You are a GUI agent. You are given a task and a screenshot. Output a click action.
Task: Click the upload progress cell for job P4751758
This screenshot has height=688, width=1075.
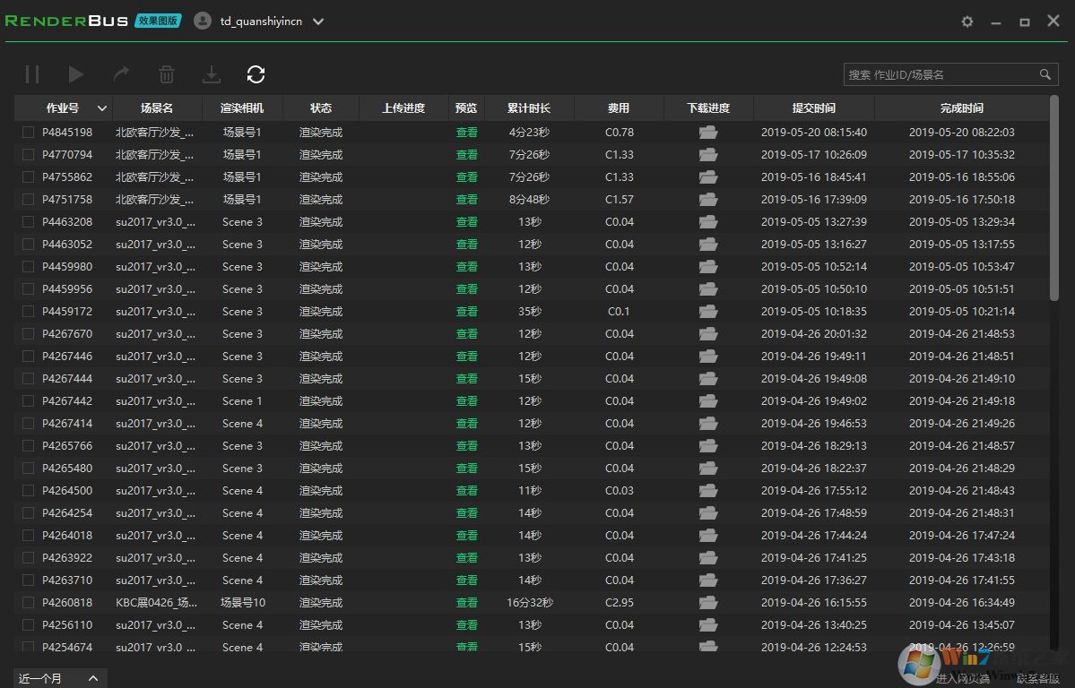pos(403,199)
